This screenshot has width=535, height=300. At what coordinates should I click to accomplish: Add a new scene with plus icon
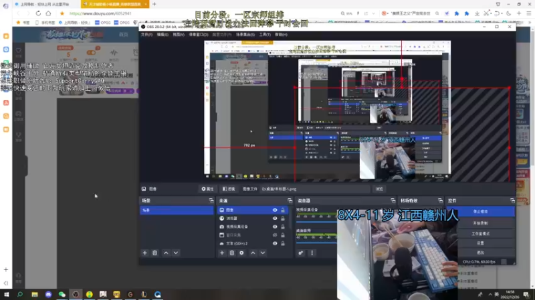pos(144,253)
